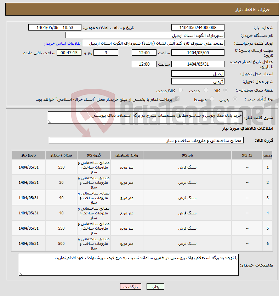The height and width of the screenshot is (296, 279).
Task: Click the کد کالا column header
Action: coord(247,155)
